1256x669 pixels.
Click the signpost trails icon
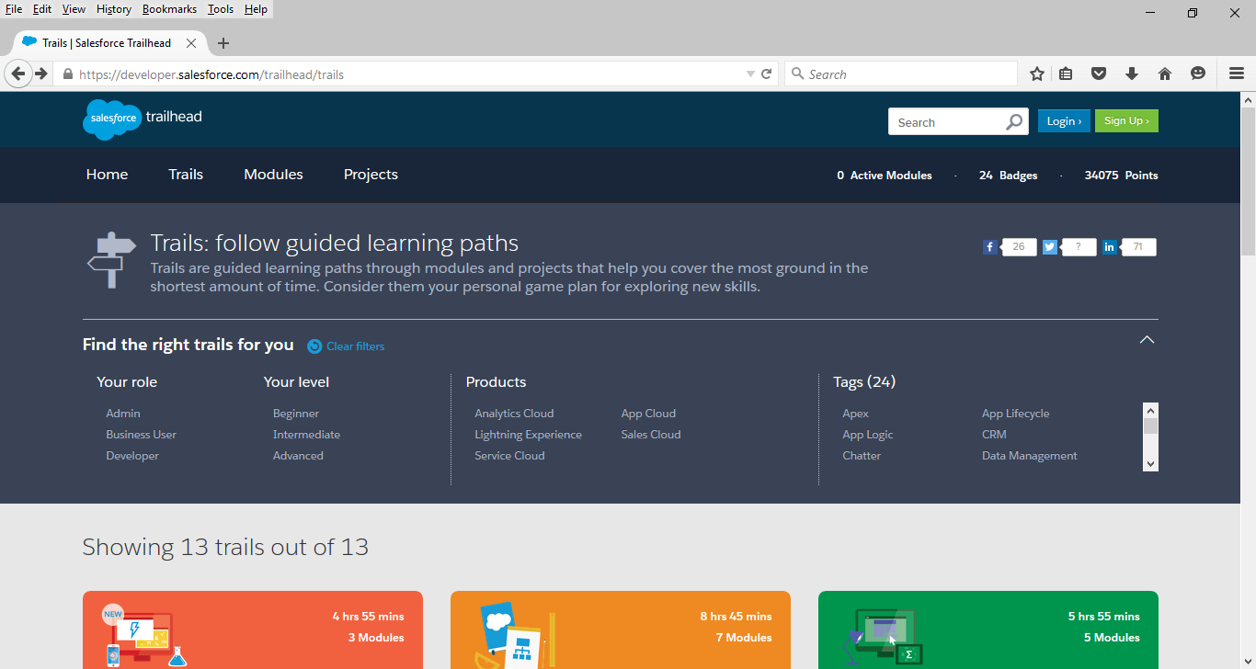[111, 260]
